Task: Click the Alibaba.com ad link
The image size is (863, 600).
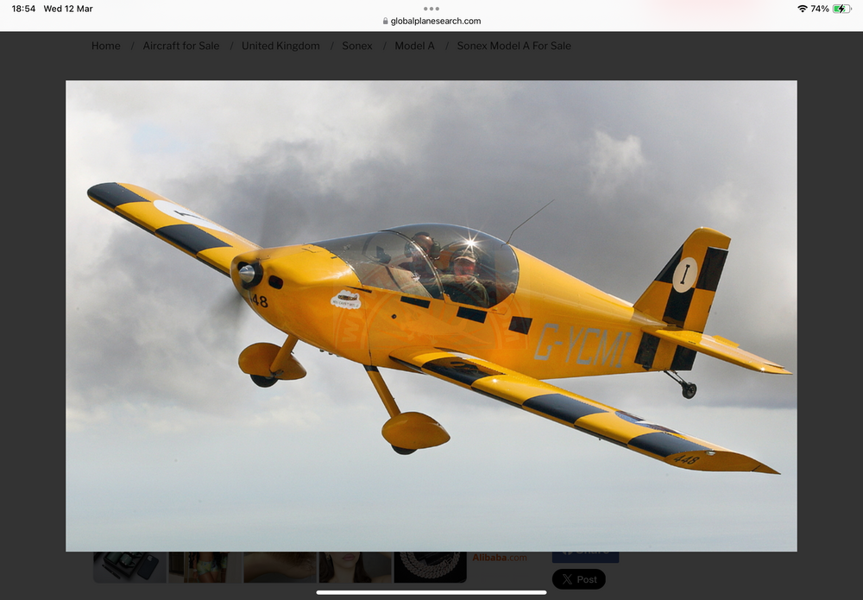Action: [500, 558]
